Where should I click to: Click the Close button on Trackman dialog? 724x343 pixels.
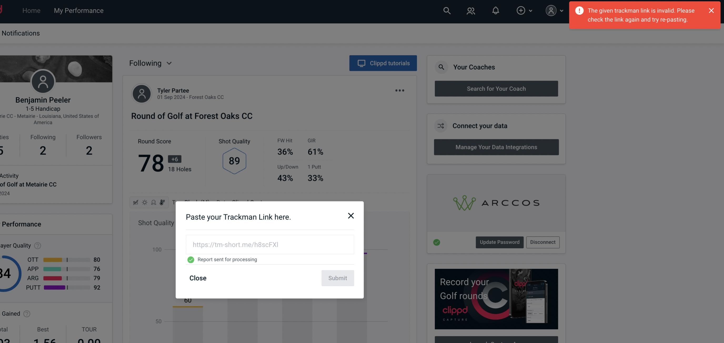198,278
